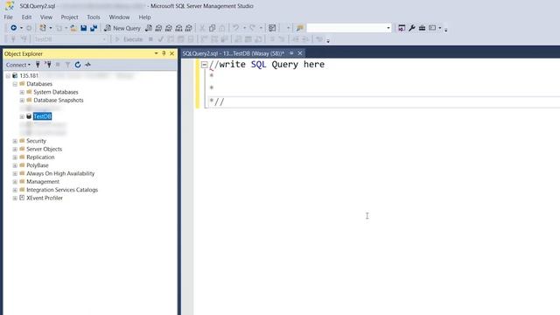Select the TestDB database in the tree

42,116
